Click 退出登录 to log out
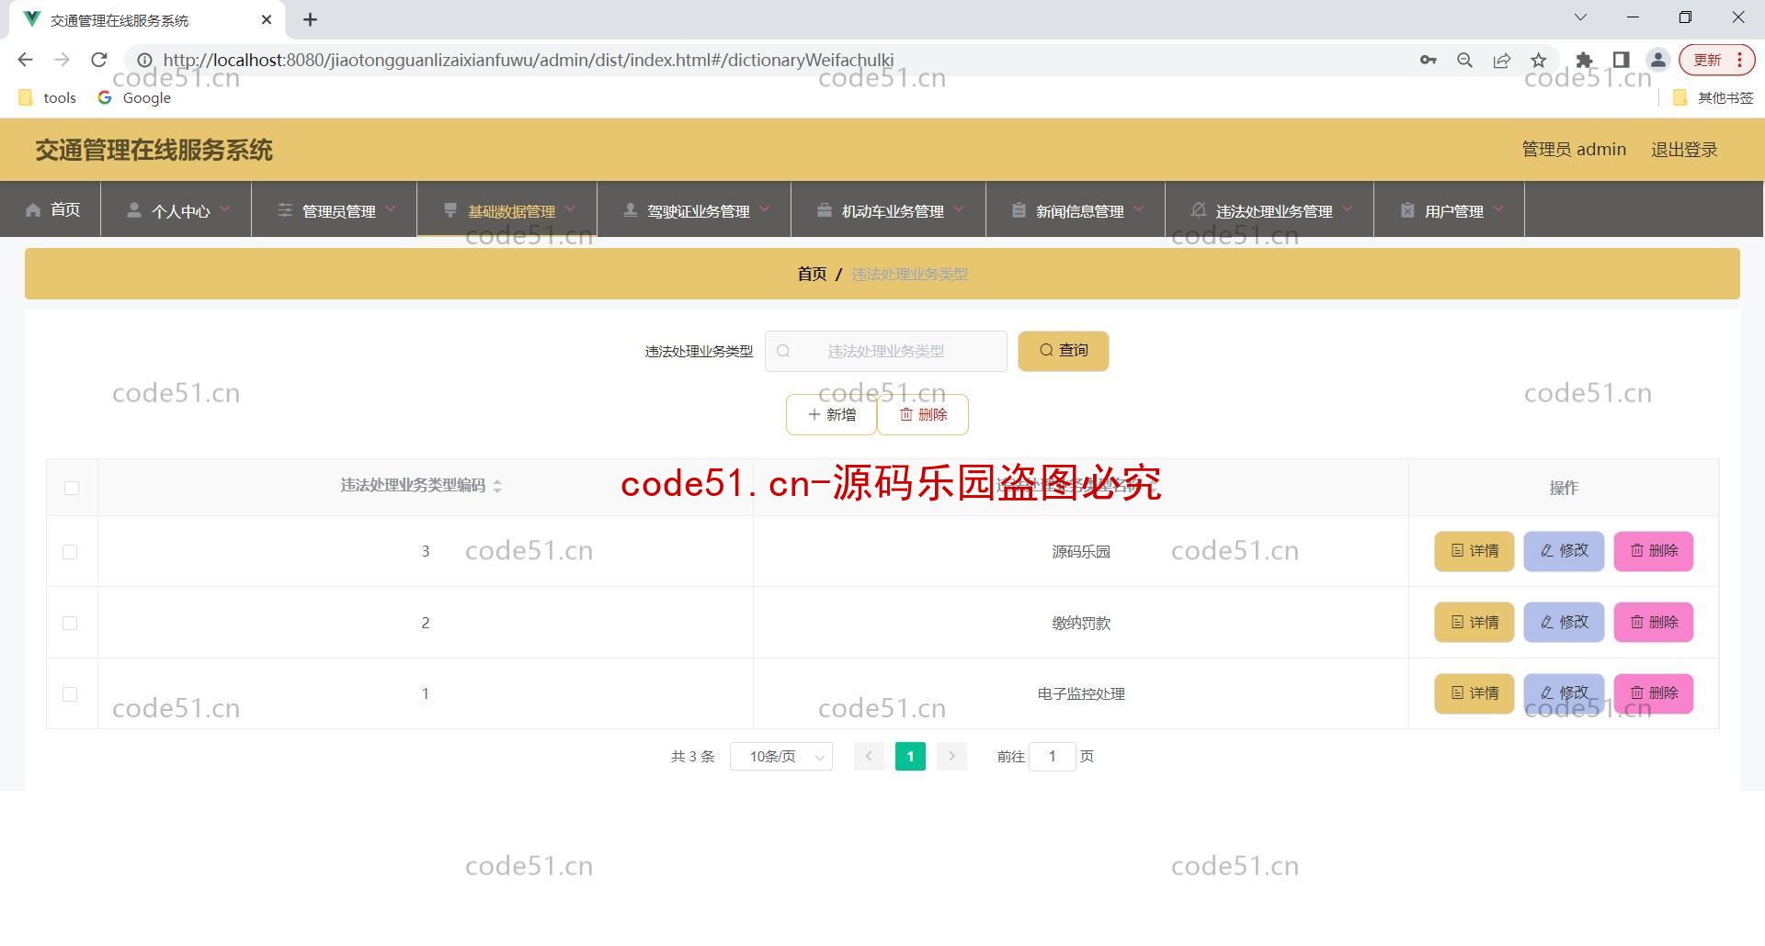1765x946 pixels. click(x=1684, y=150)
